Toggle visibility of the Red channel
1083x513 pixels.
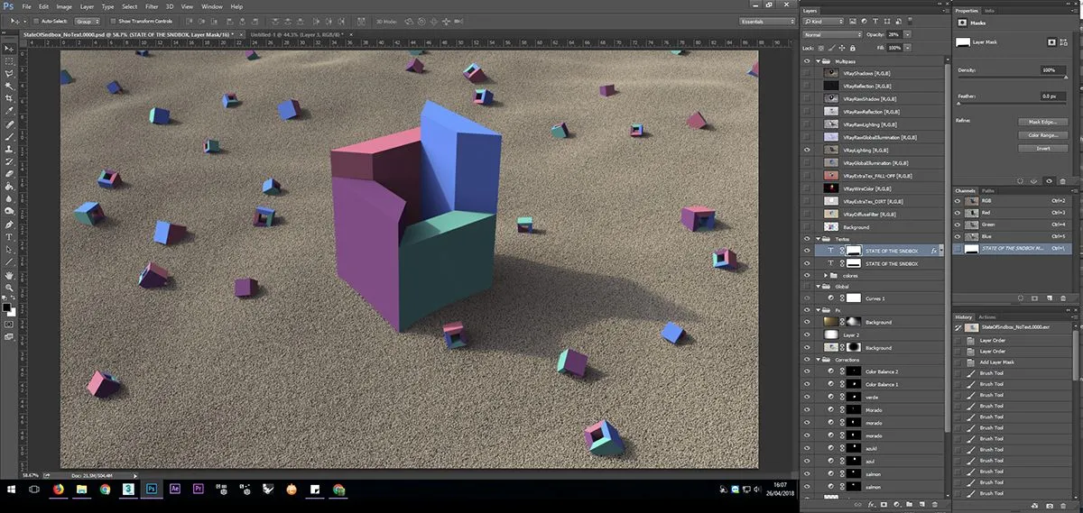(x=959, y=212)
